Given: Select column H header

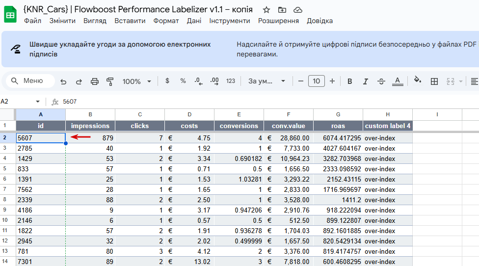Looking at the screenshot, I should [388, 114].
